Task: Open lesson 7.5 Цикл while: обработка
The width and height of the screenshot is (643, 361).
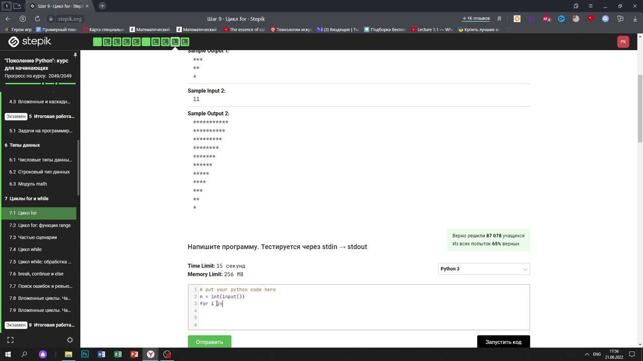Action: (x=39, y=262)
